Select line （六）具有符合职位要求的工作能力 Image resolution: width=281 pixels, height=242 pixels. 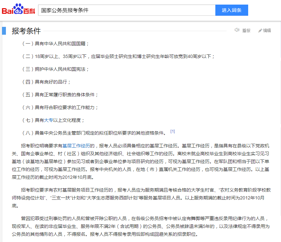[x=60, y=108]
